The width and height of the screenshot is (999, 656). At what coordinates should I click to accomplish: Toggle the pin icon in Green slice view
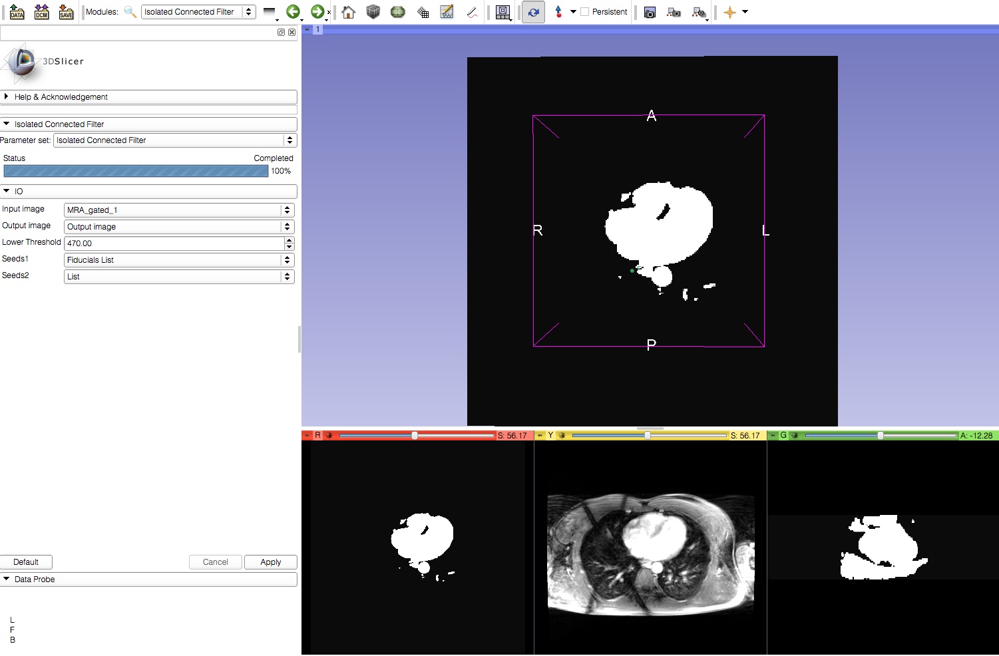[x=773, y=436]
